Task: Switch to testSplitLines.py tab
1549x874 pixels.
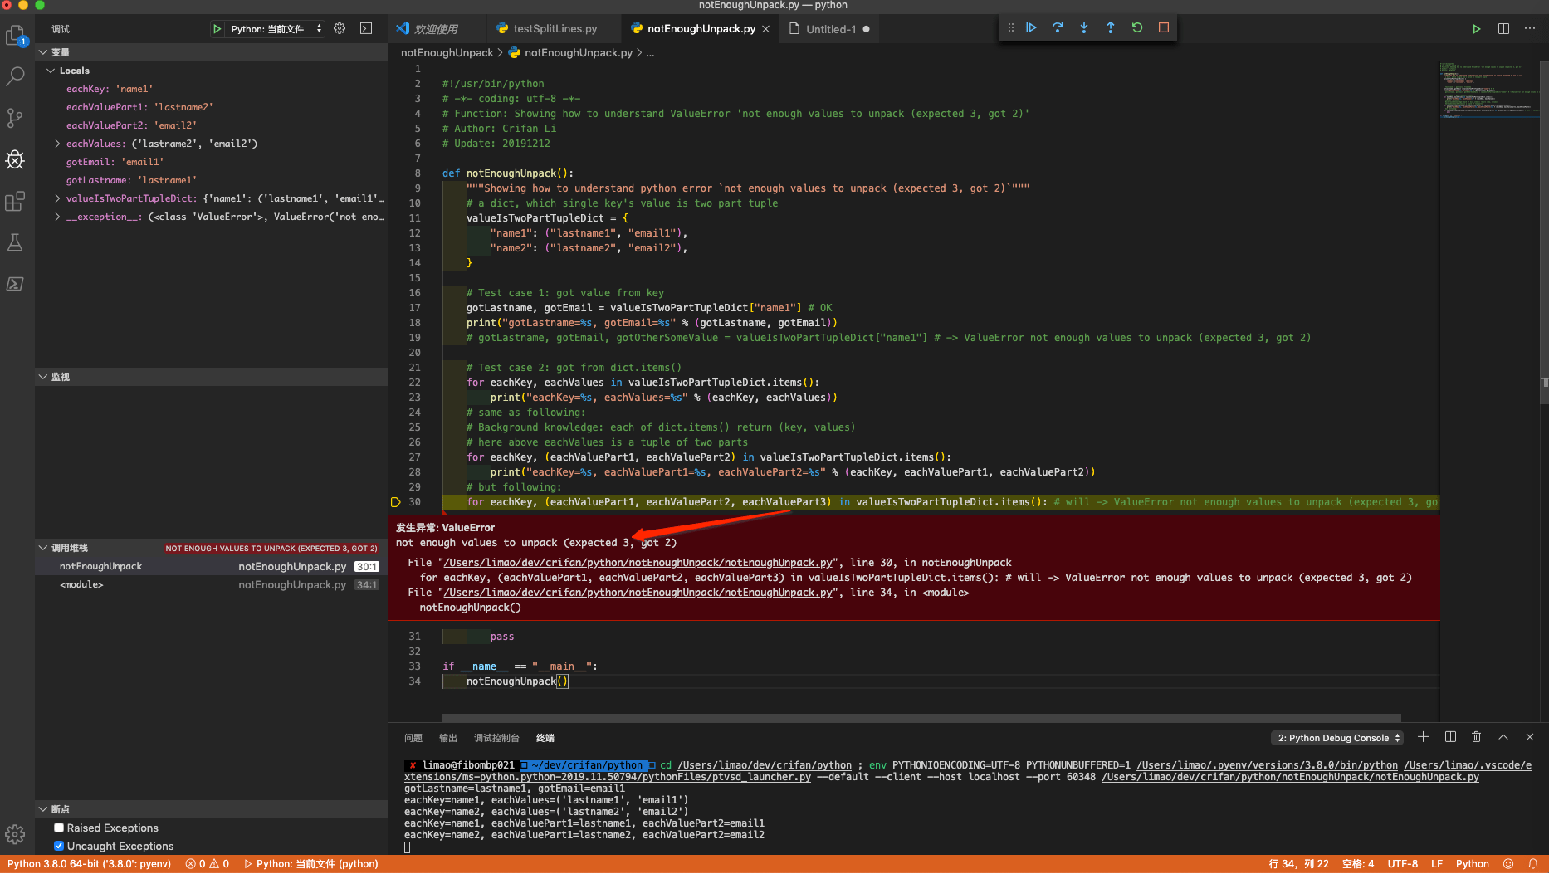Action: point(555,29)
